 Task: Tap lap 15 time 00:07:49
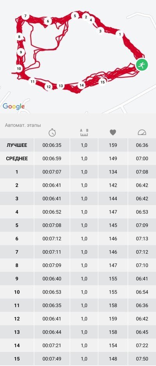pos(52,359)
